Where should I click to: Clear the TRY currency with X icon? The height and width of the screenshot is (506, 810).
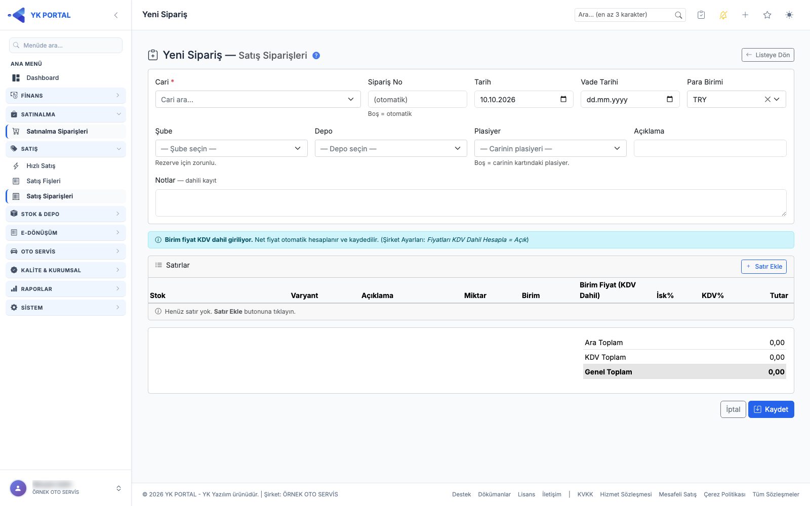[767, 99]
